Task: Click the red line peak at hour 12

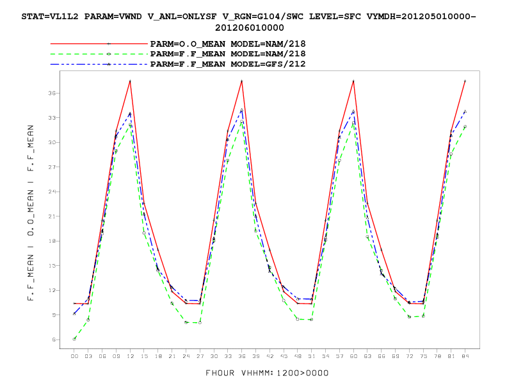Action: 130,81
